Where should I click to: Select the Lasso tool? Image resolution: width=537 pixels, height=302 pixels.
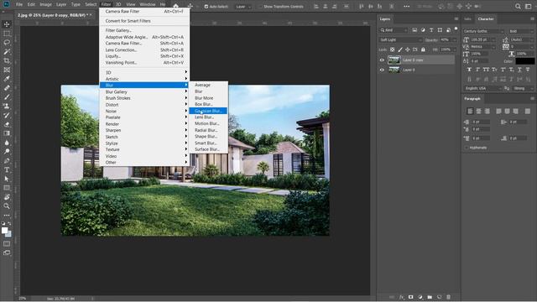pos(7,43)
